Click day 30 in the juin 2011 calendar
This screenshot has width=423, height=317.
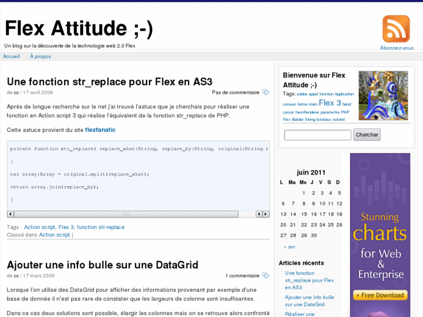pos(314,236)
